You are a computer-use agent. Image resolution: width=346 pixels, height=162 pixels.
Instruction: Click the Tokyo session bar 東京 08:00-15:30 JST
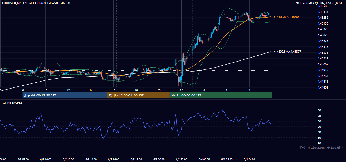click(65, 95)
